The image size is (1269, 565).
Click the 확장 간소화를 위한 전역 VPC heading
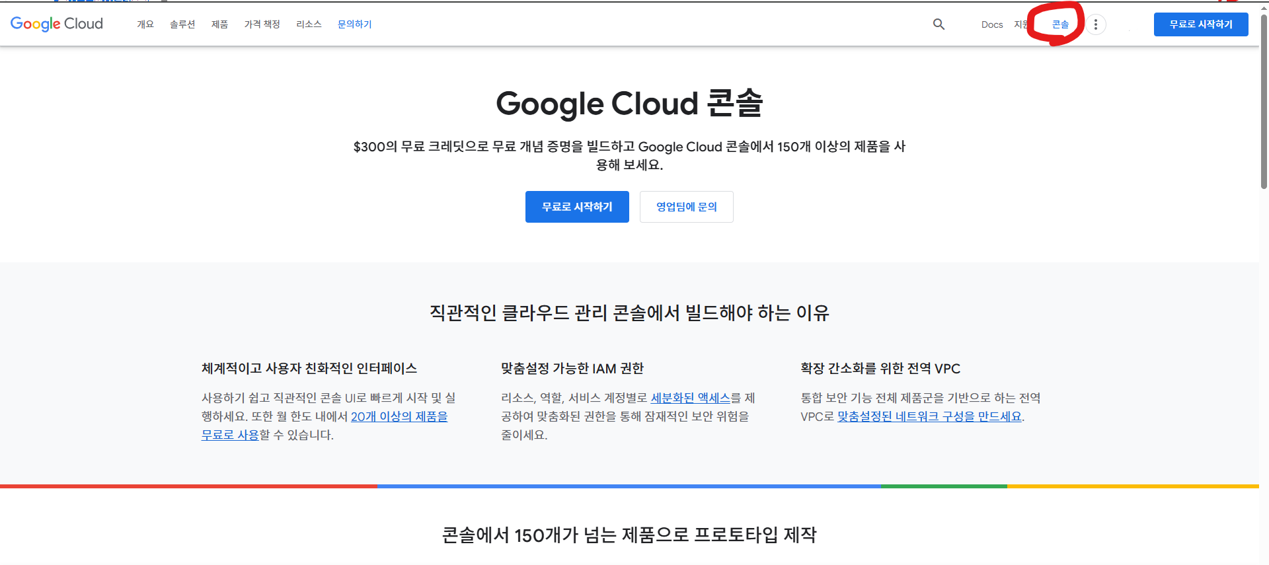point(880,368)
